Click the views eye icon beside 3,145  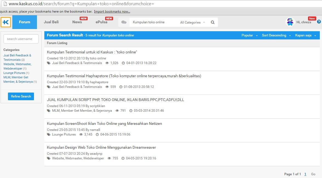click(x=81, y=134)
